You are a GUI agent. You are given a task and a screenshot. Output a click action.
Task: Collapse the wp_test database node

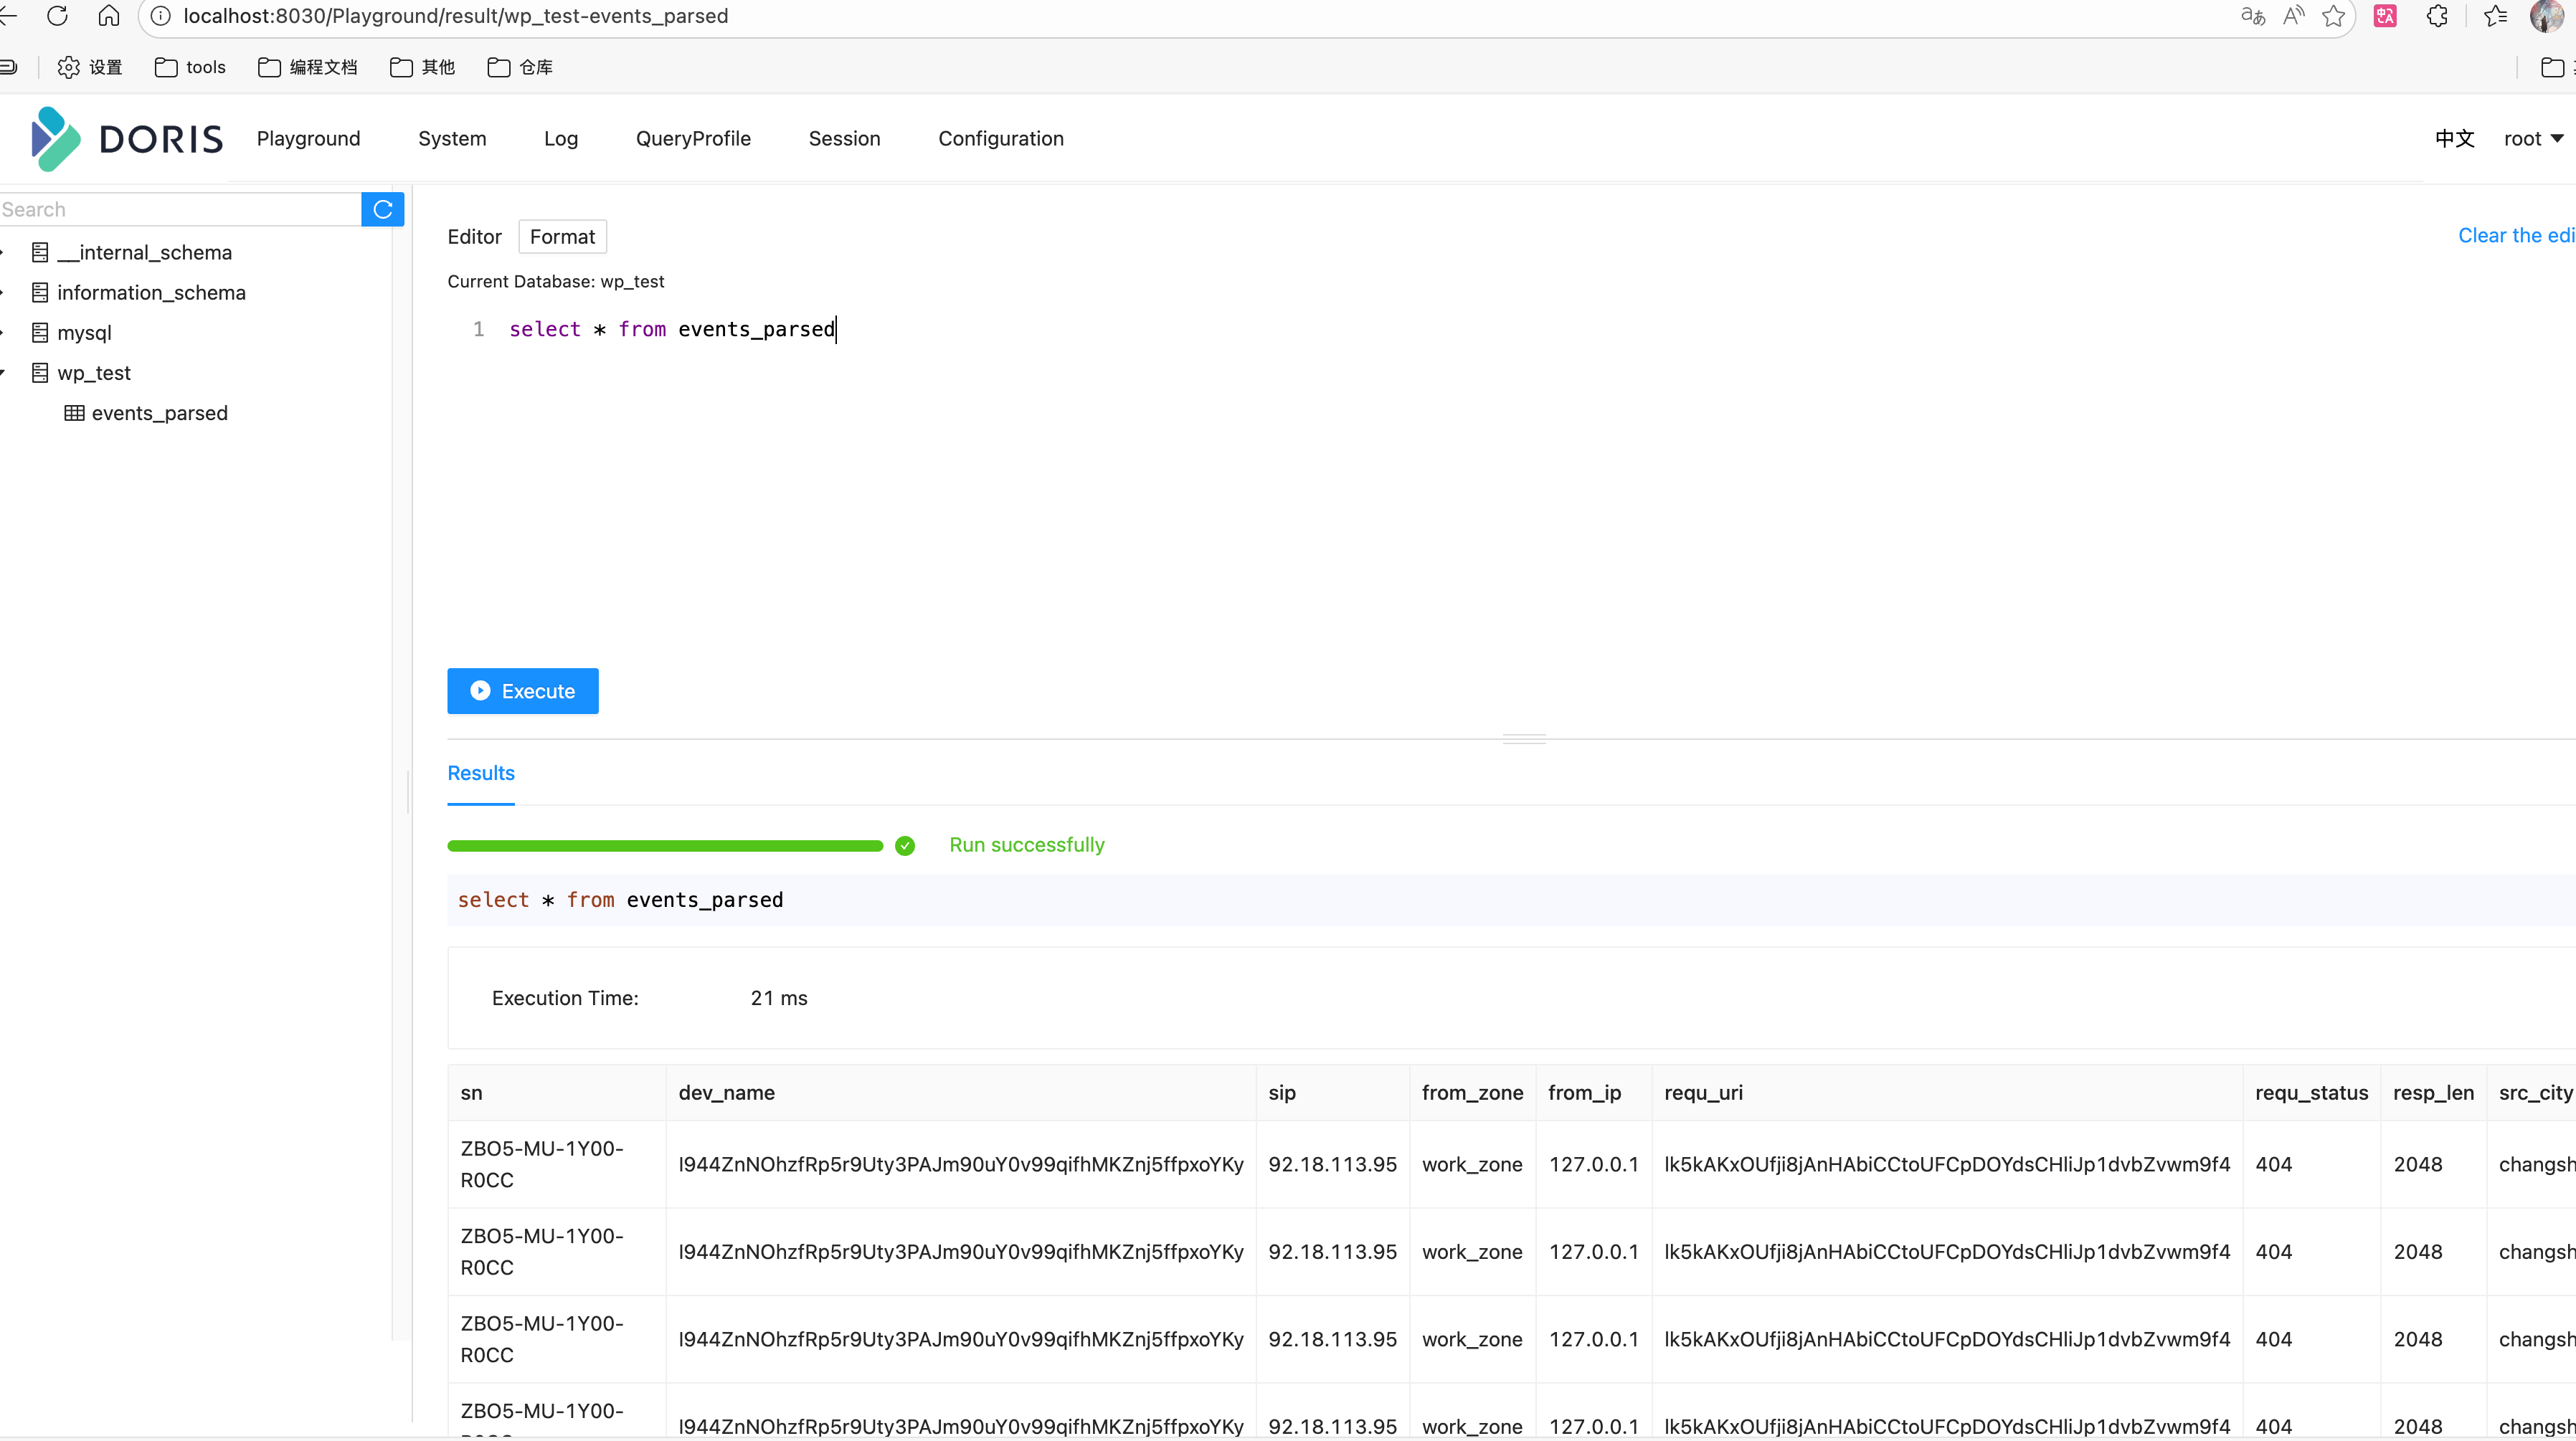(x=3, y=373)
